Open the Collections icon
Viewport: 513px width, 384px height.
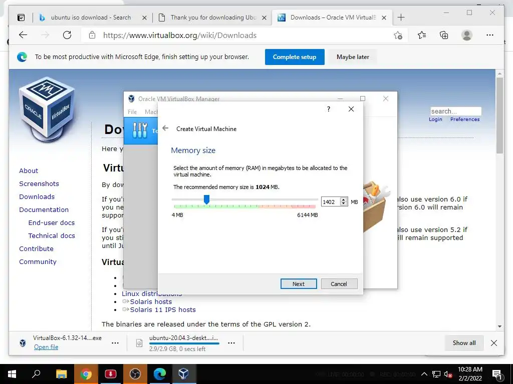point(444,35)
